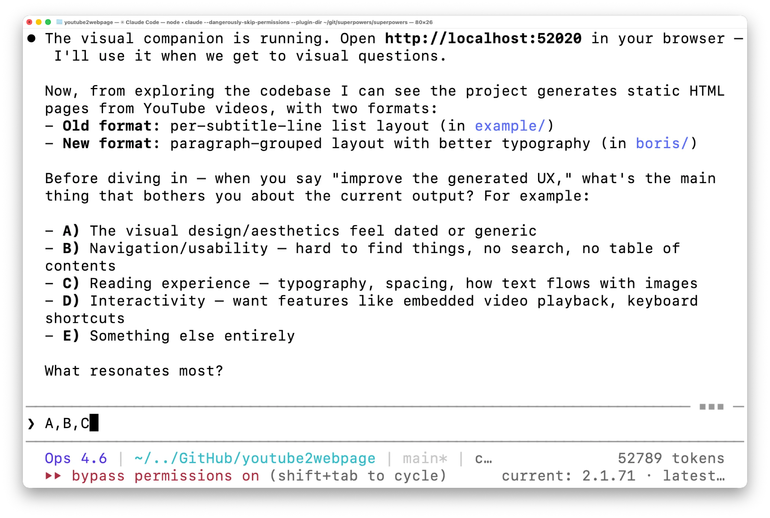Click the three squares indicator on the divider
The width and height of the screenshot is (770, 518).
tap(712, 407)
